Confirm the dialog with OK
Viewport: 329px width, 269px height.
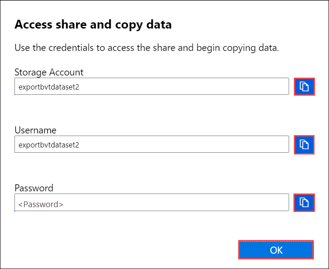276,250
